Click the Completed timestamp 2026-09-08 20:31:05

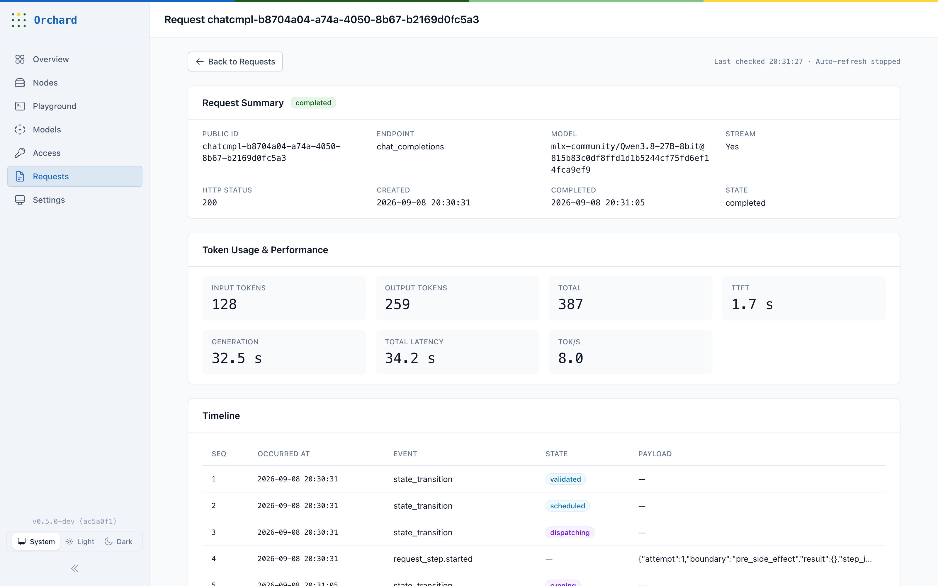tap(598, 203)
